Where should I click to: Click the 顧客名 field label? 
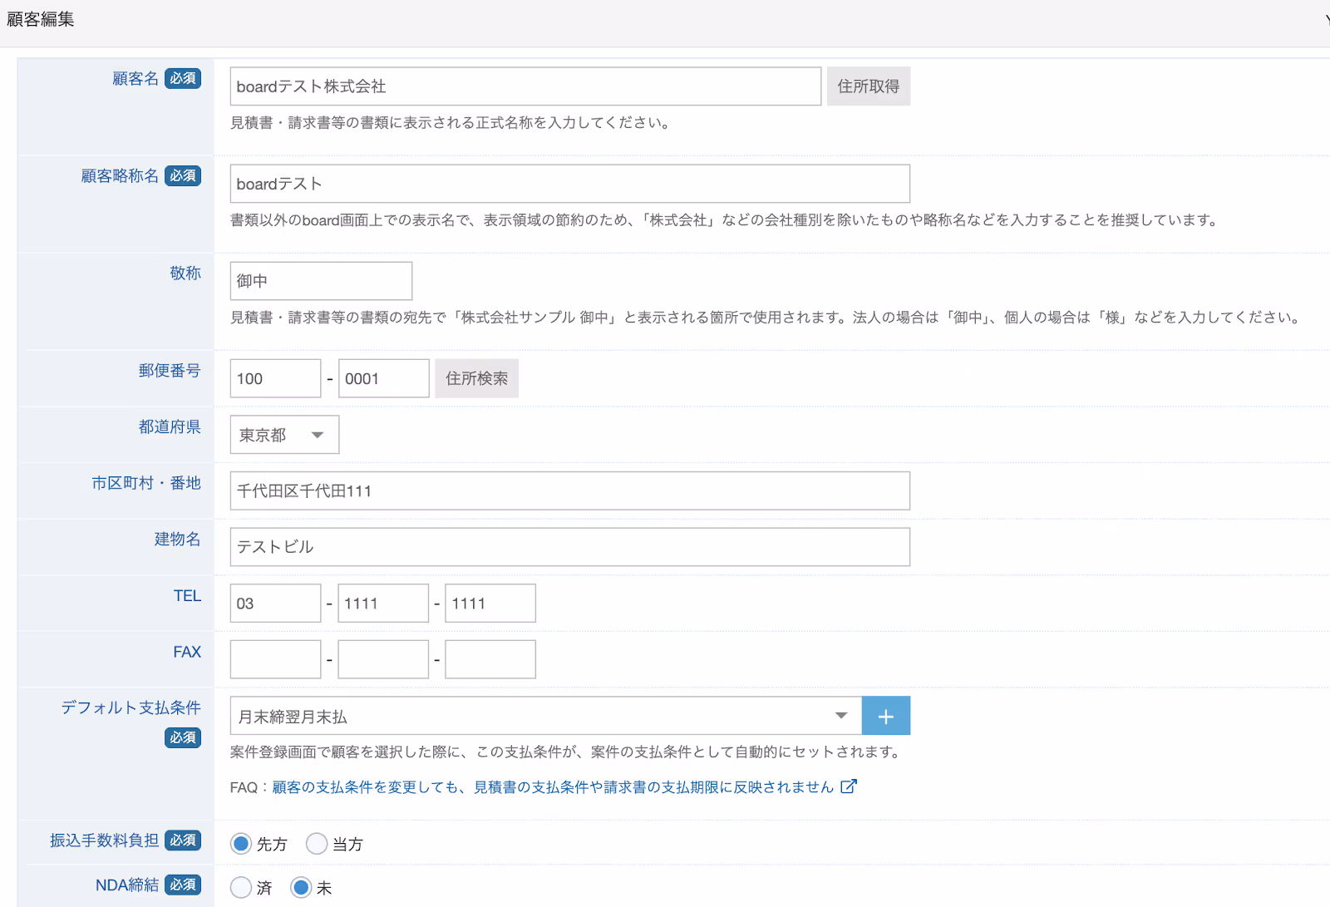135,79
